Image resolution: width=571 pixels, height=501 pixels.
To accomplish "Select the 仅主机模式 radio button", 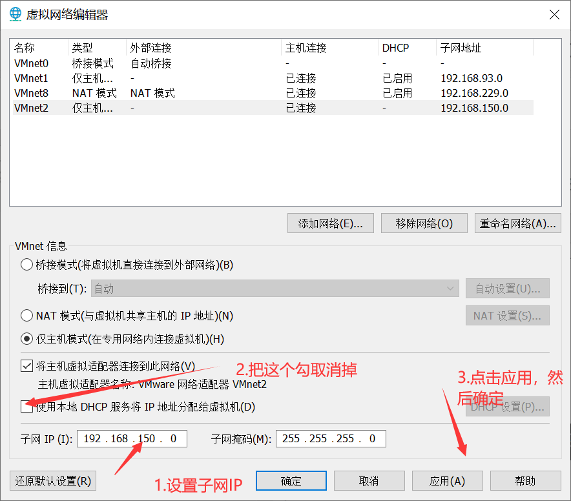I will click(26, 339).
